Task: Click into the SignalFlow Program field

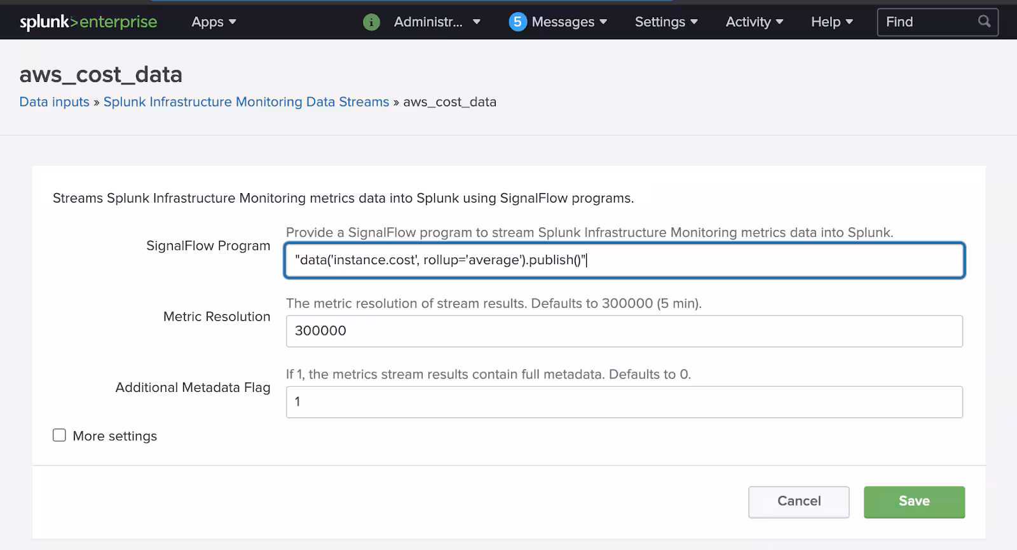Action: (x=624, y=260)
